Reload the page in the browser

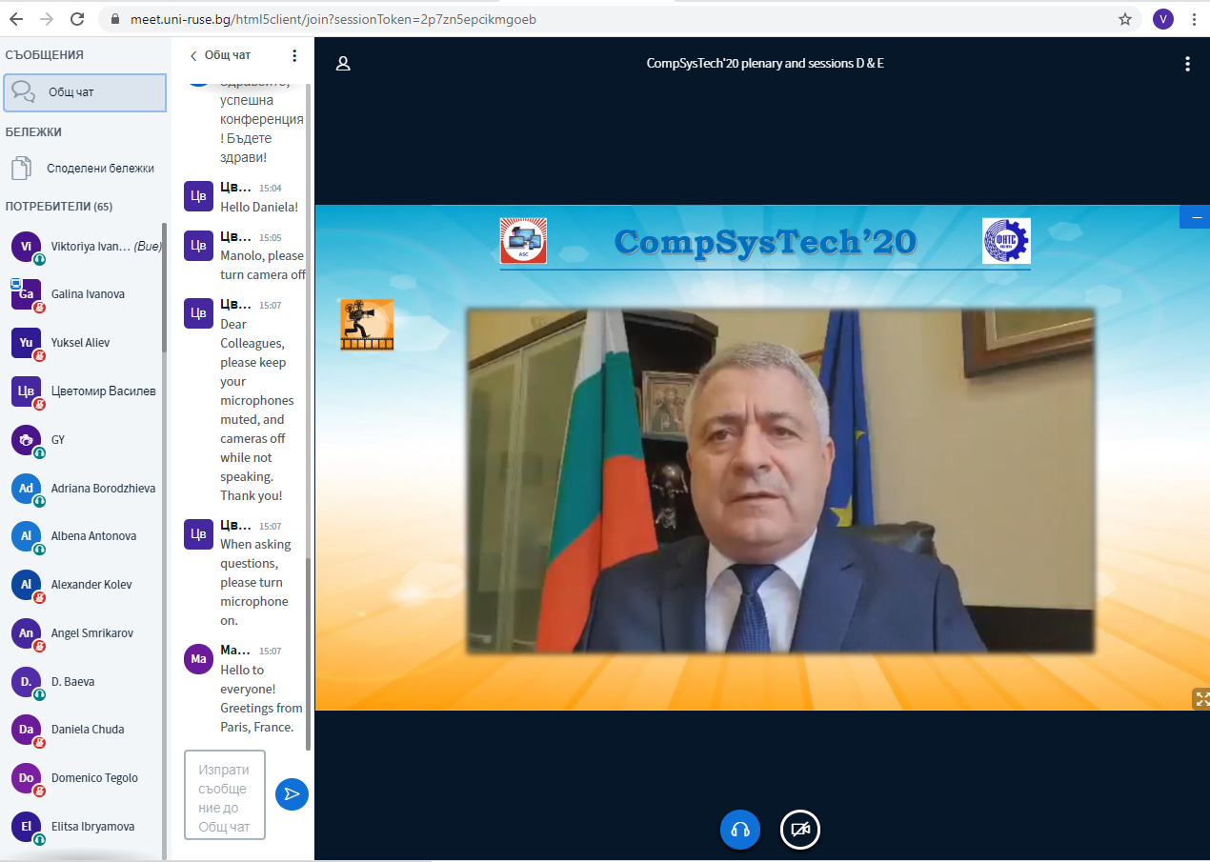[x=77, y=19]
